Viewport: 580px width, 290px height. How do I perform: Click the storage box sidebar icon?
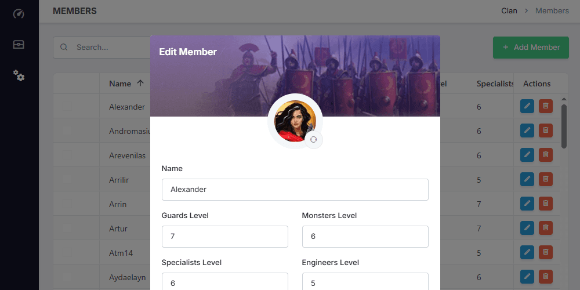click(19, 45)
